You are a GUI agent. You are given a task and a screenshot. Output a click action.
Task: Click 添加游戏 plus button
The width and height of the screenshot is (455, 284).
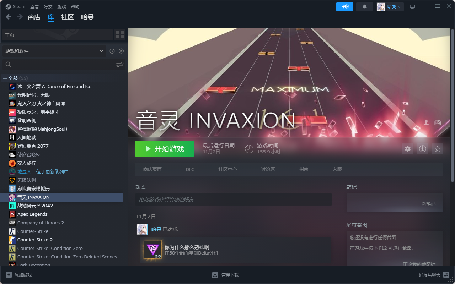(x=19, y=275)
